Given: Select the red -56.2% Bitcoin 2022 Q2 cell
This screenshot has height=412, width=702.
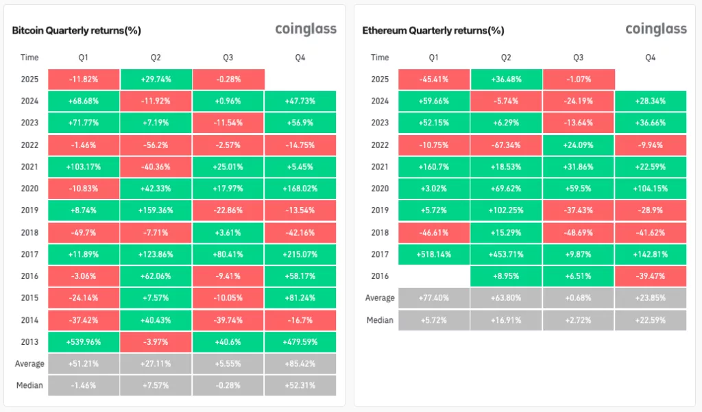Looking at the screenshot, I should (x=156, y=145).
